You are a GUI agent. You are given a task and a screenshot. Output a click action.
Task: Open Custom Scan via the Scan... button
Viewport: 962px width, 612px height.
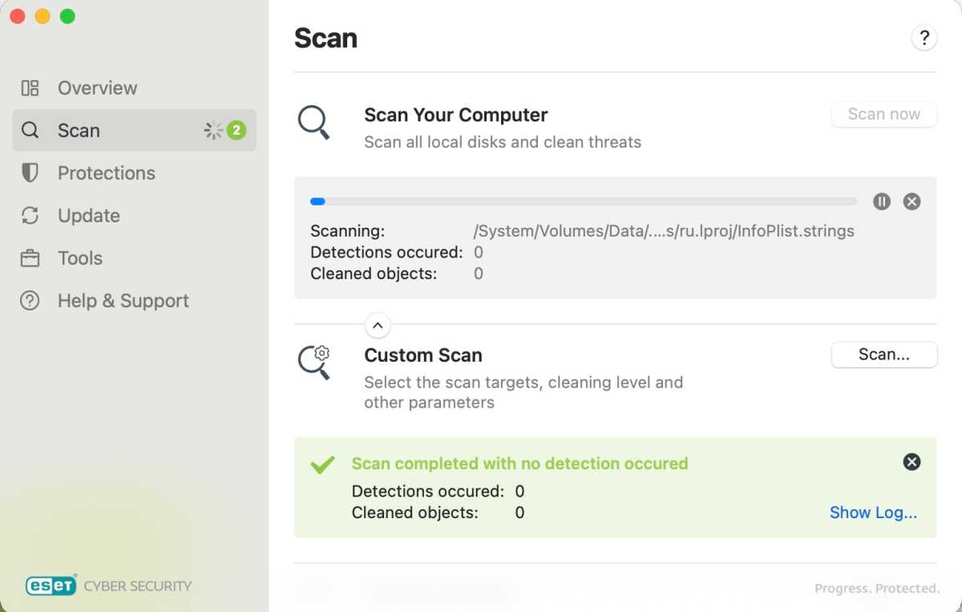coord(883,355)
